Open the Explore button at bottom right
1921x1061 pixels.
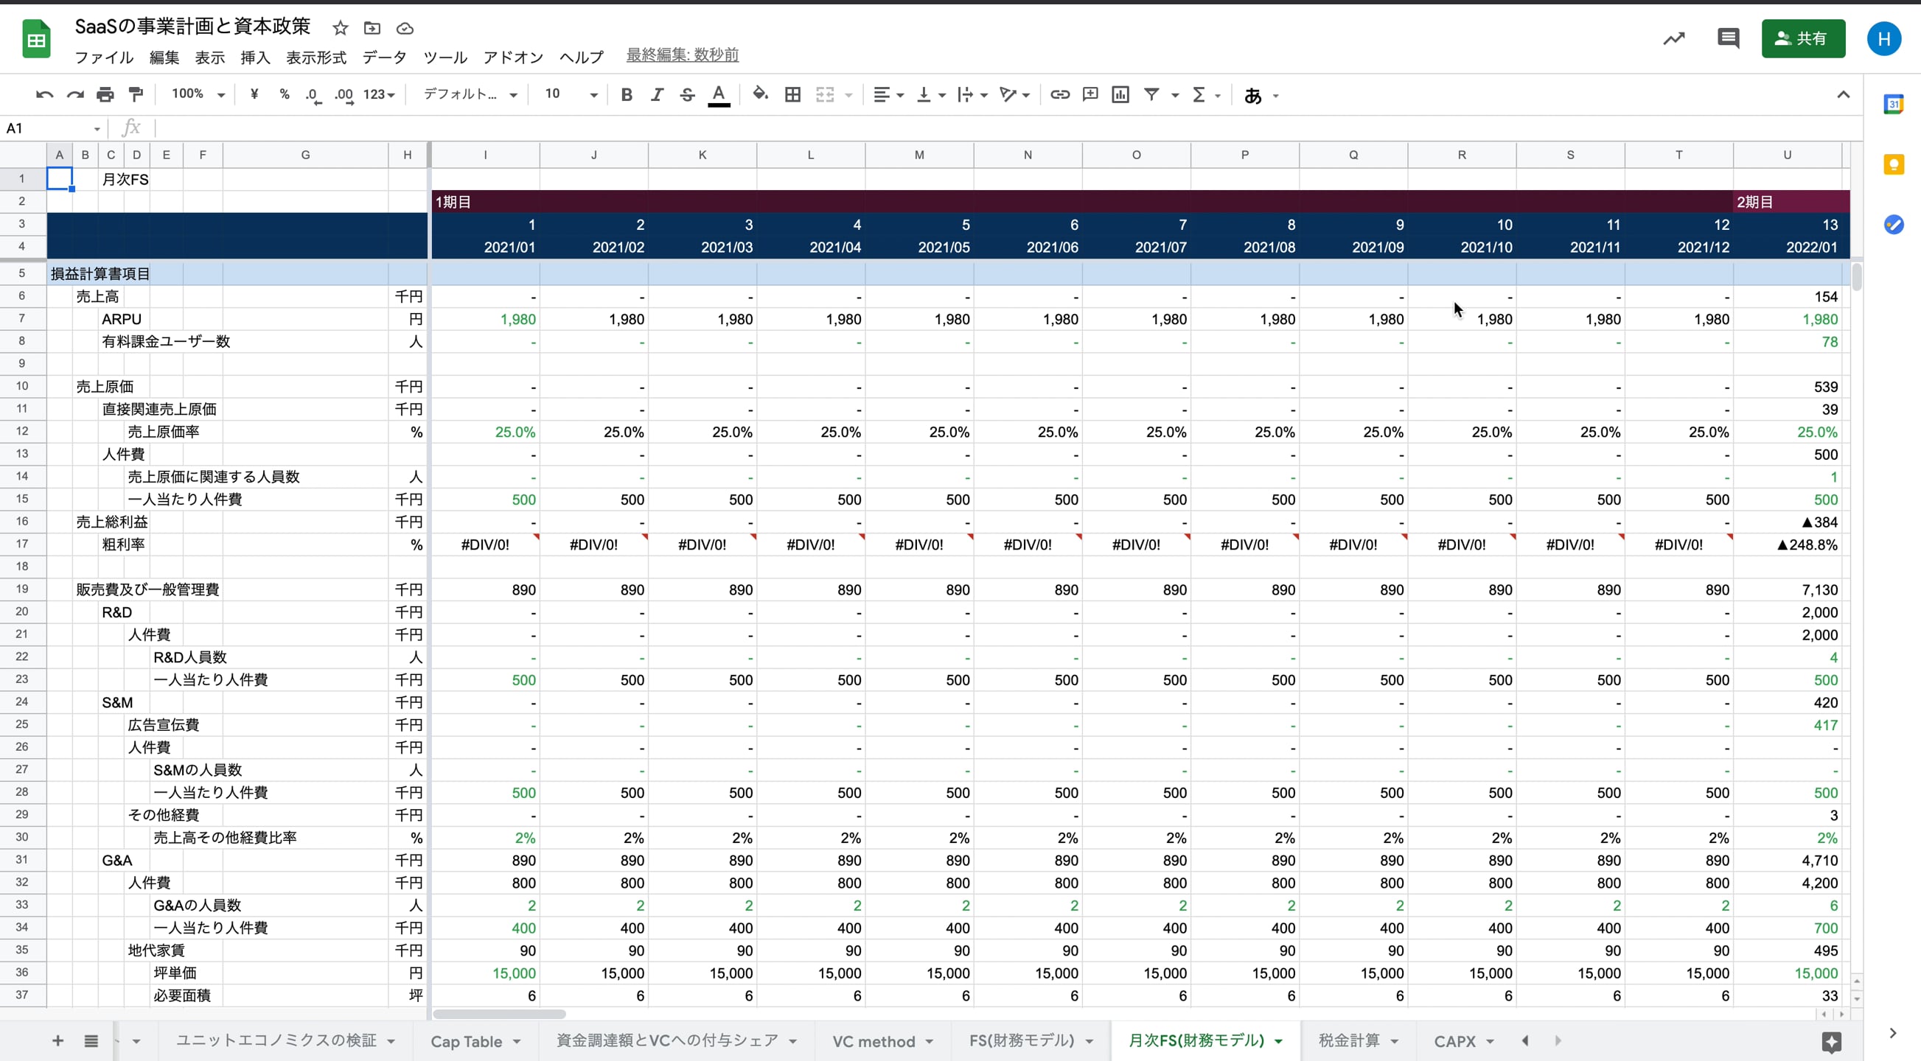coord(1831,1042)
